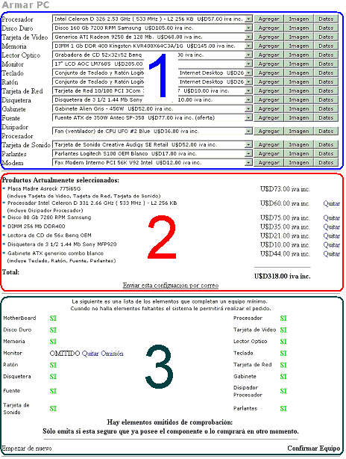The image size is (346, 459).
Task: Expand the Monitor dropdown
Action: click(x=248, y=64)
